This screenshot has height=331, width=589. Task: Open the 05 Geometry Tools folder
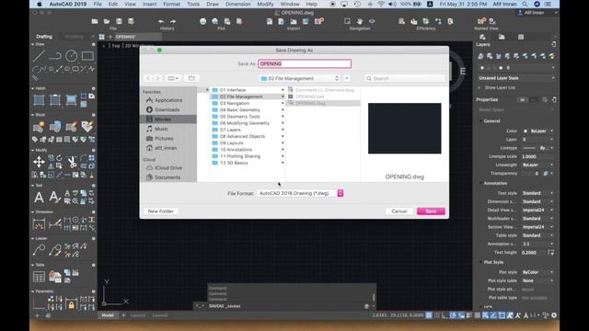(x=248, y=117)
